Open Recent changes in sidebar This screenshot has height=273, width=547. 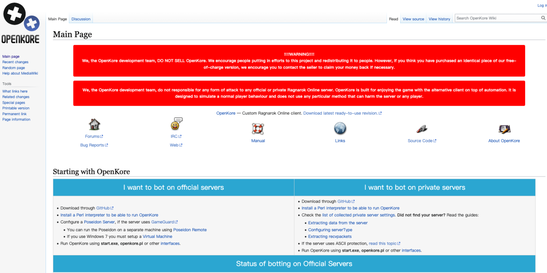[15, 62]
